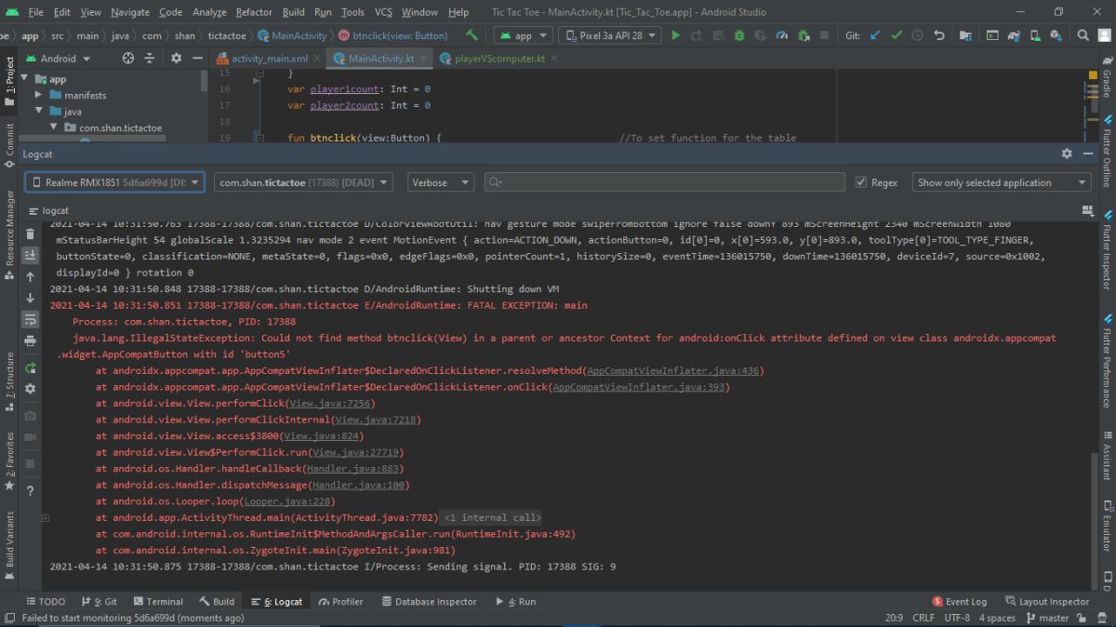Open the Pixel 3a API 28 device dropdown
The height and width of the screenshot is (627, 1116).
[609, 35]
